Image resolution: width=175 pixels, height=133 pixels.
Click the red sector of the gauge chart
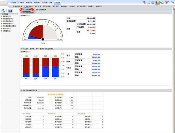pyautogui.click(x=37, y=31)
